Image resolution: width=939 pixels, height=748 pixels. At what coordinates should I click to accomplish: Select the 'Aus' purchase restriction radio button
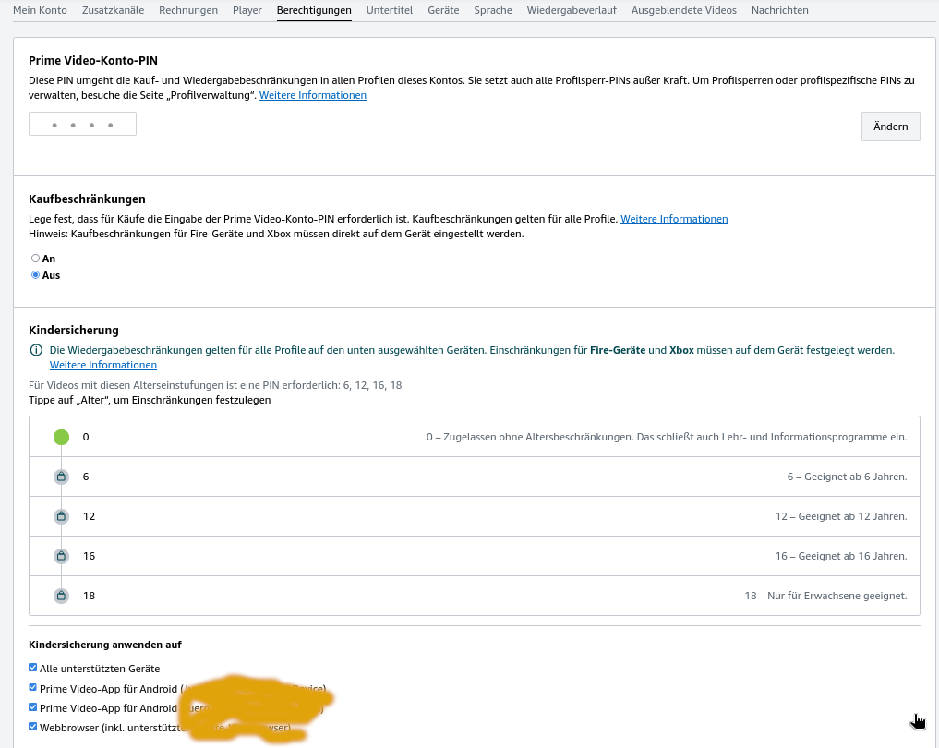coord(35,275)
